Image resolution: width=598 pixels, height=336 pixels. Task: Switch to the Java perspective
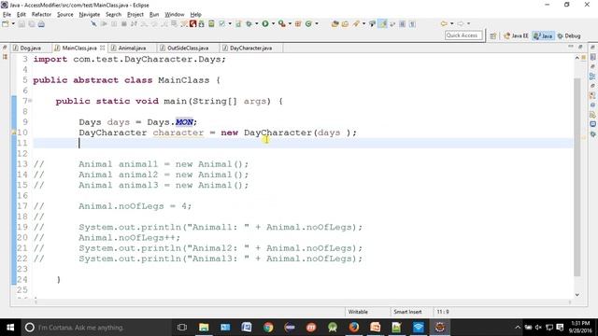(544, 35)
